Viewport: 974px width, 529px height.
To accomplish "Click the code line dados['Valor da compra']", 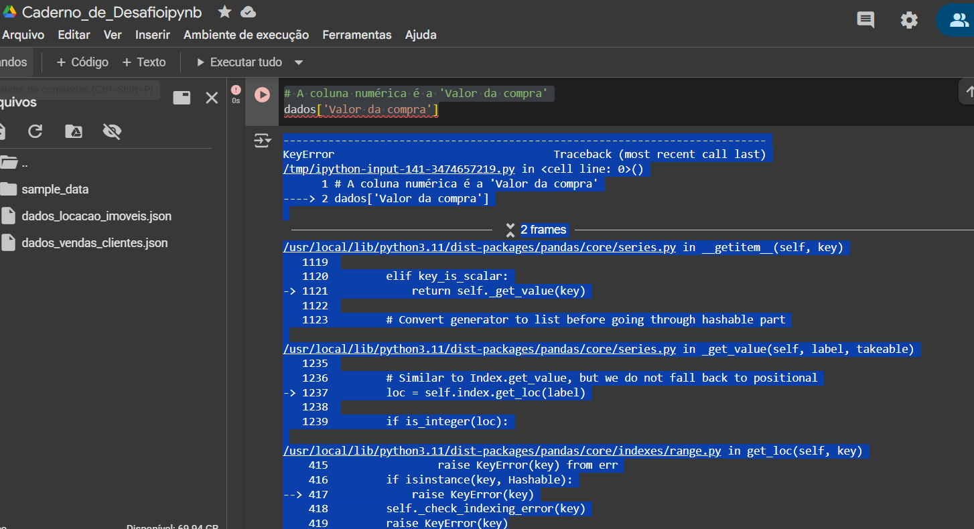I will [361, 109].
